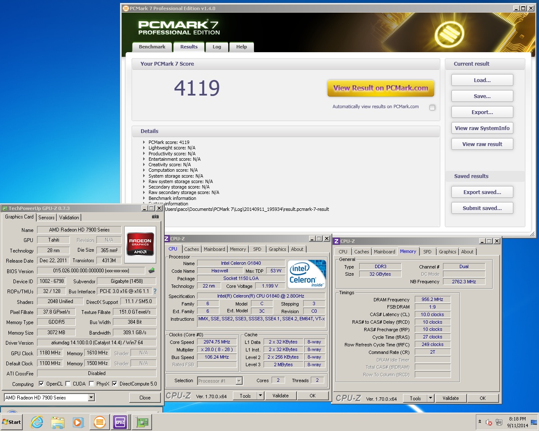The image size is (539, 431).
Task: Click the Radeon Graphics AMD logo
Action: (x=140, y=245)
